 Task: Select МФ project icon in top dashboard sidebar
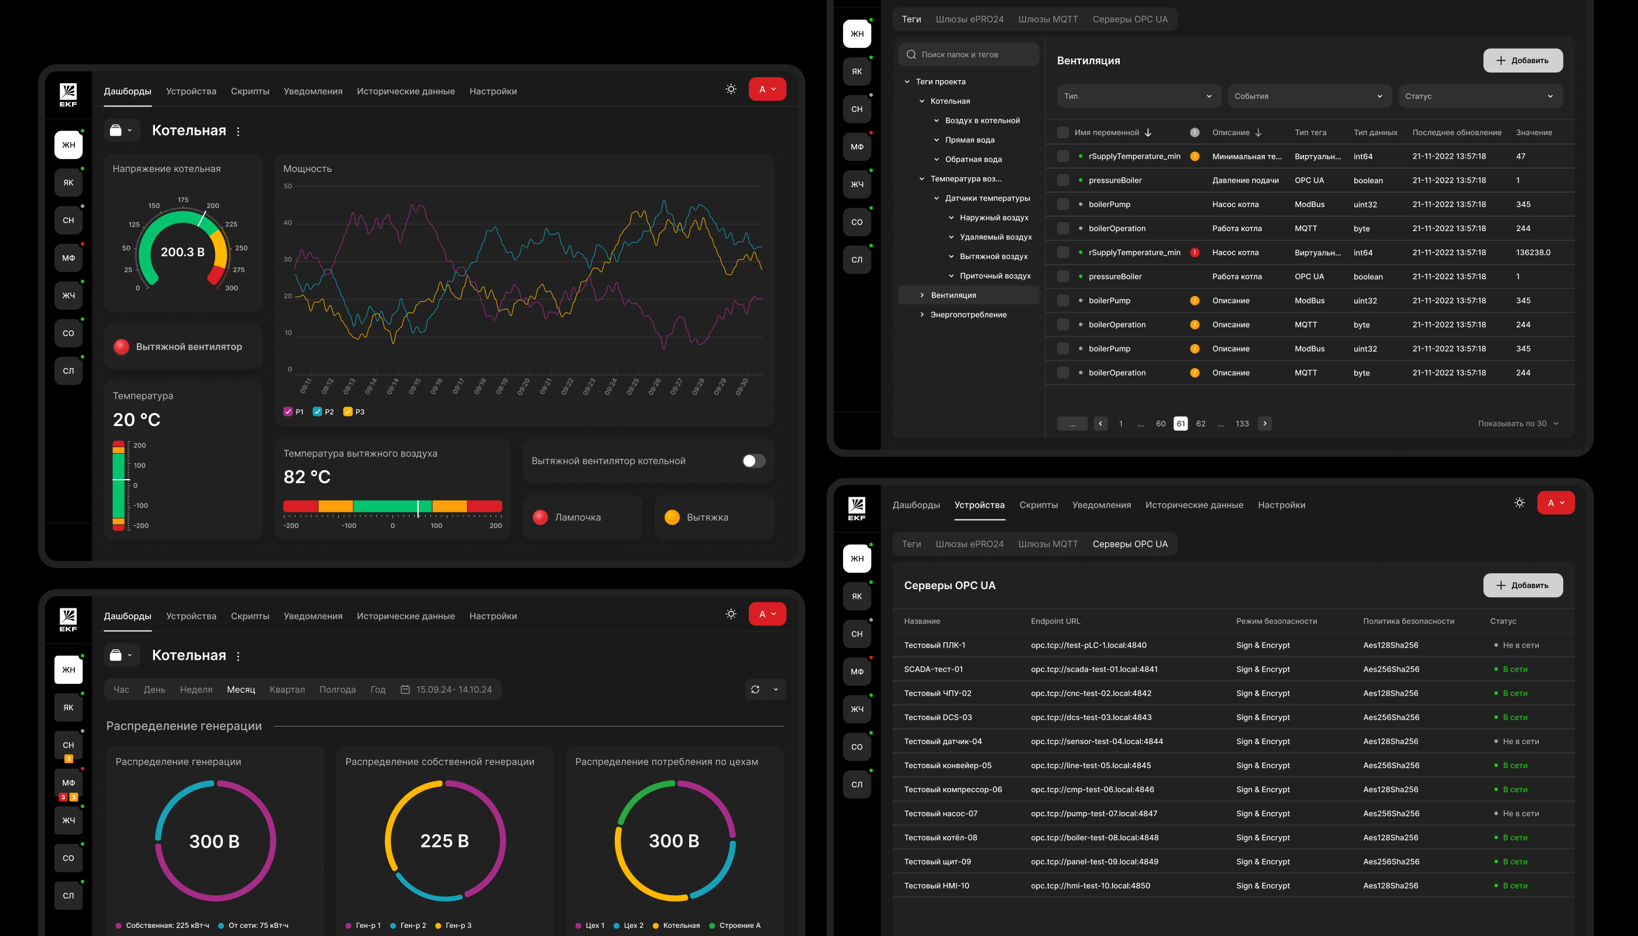click(x=68, y=258)
